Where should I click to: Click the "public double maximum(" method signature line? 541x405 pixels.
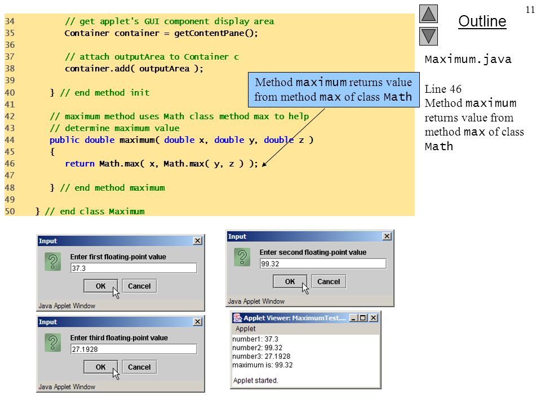point(181,140)
